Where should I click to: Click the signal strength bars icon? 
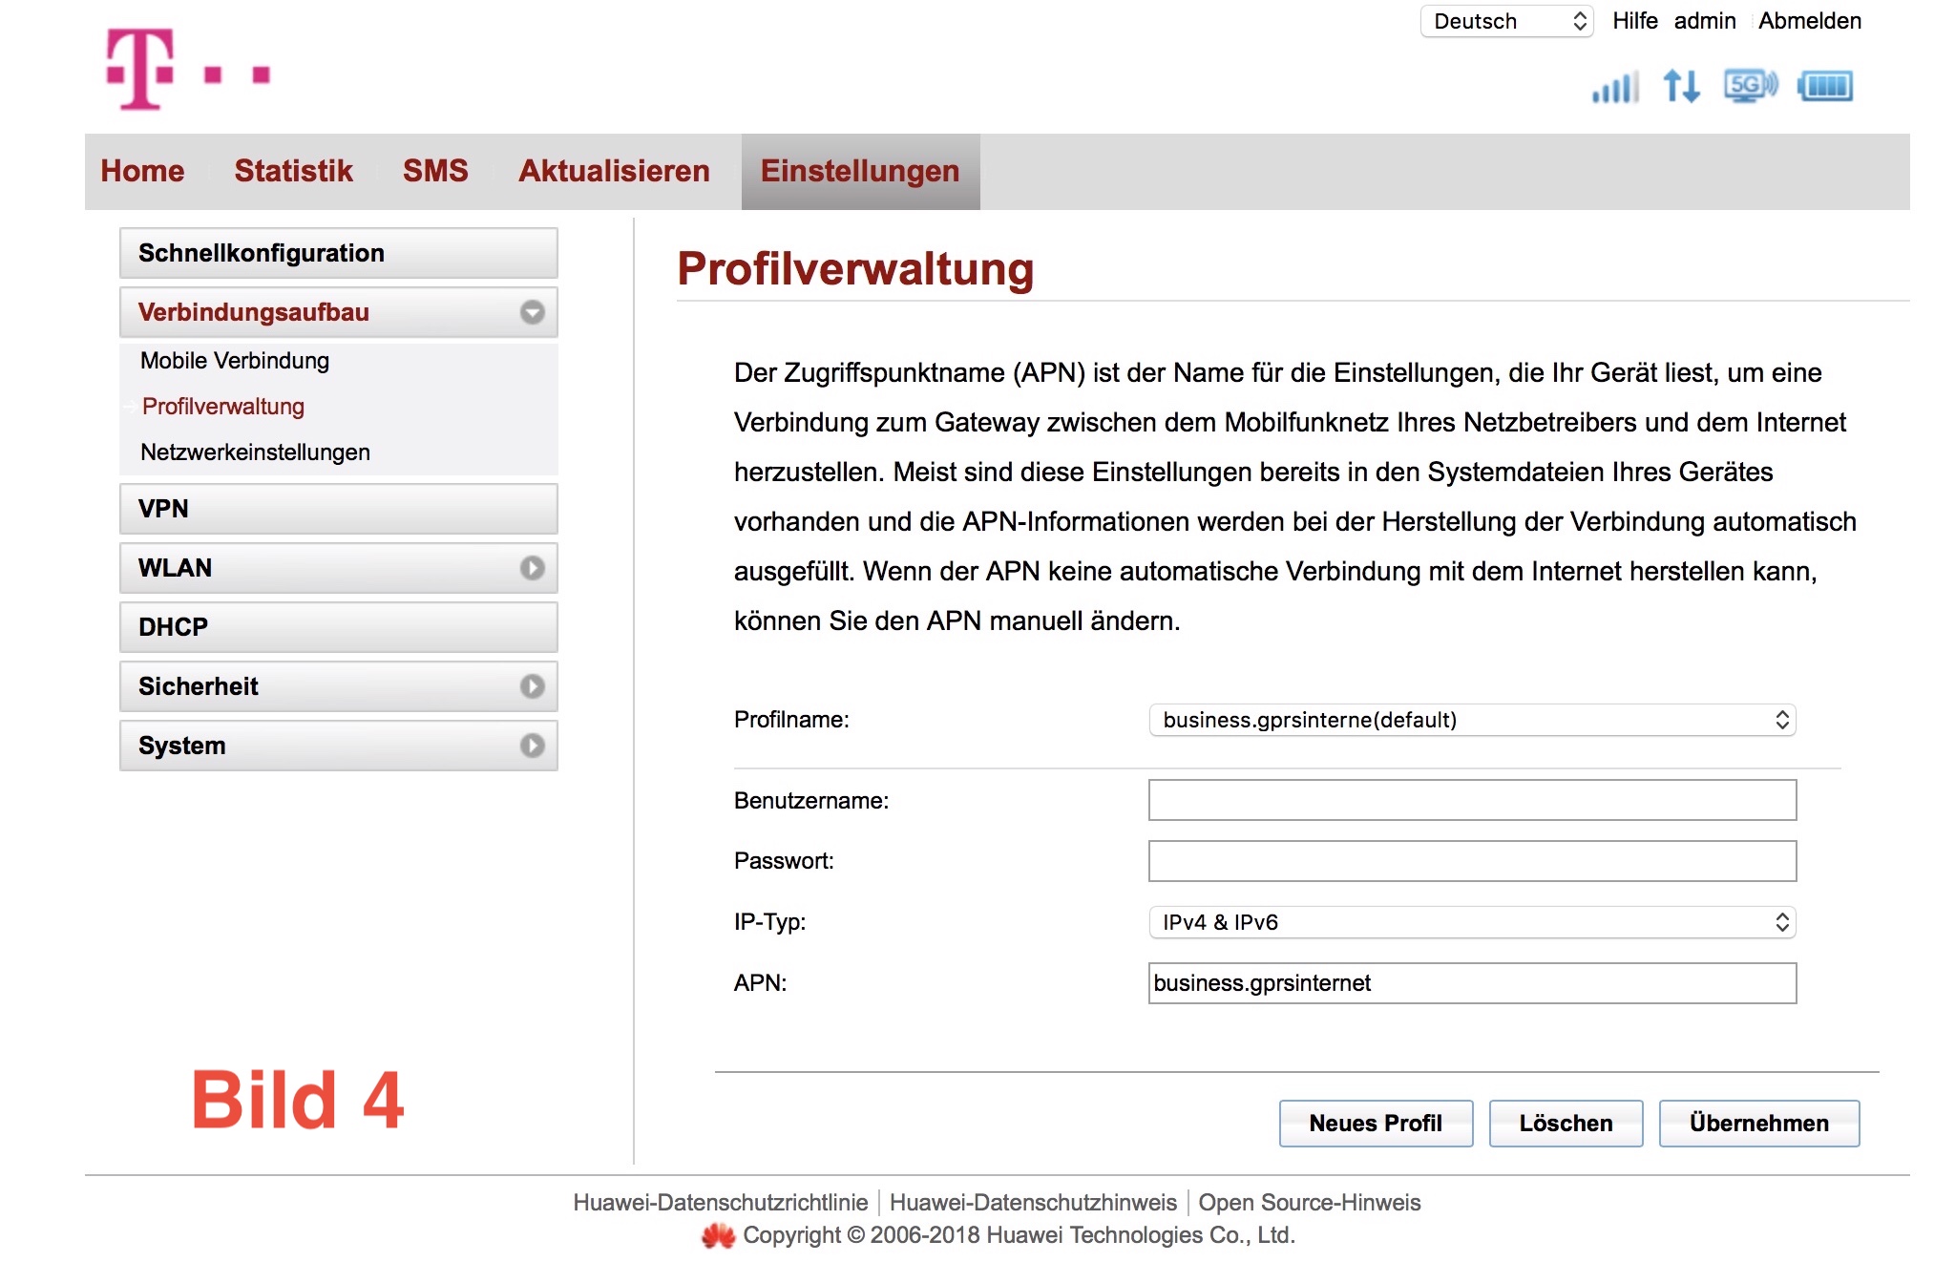tap(1615, 87)
